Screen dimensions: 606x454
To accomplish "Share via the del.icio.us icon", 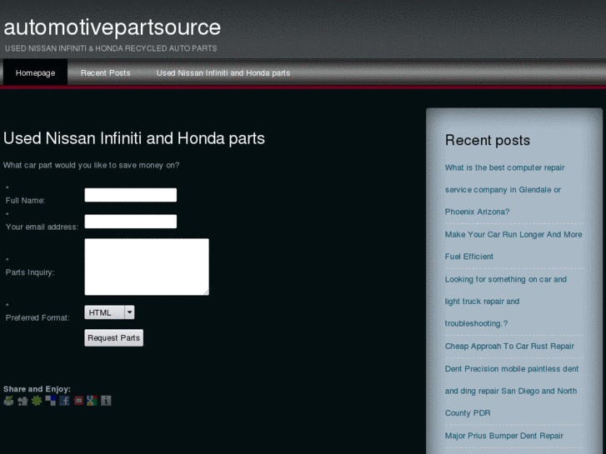I will point(51,401).
